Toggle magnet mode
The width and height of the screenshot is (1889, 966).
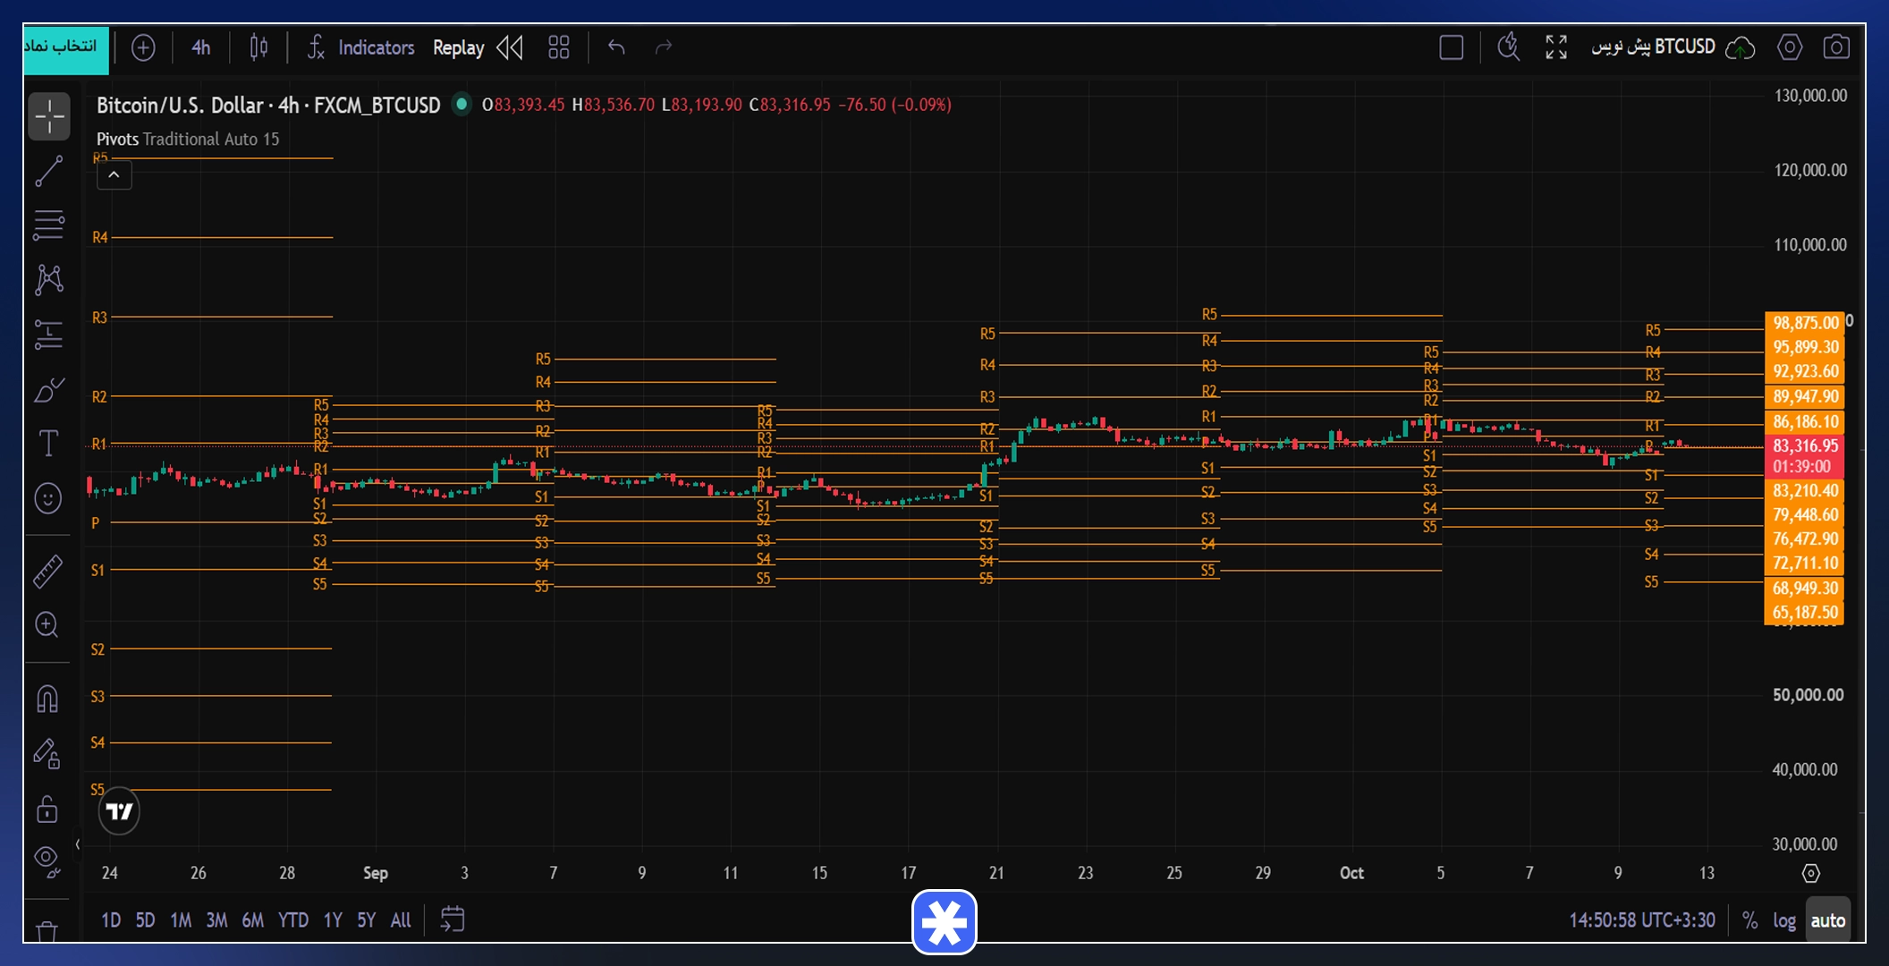(47, 699)
